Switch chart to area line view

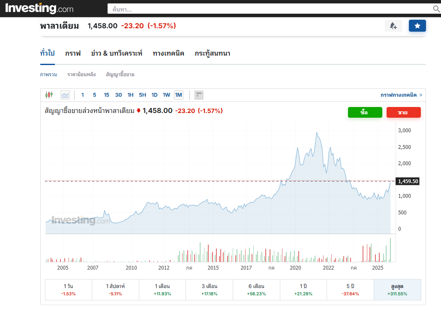coord(65,95)
